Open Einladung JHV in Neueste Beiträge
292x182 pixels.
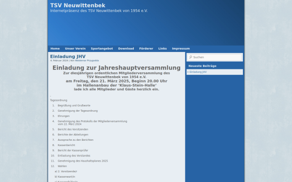pos(198,72)
